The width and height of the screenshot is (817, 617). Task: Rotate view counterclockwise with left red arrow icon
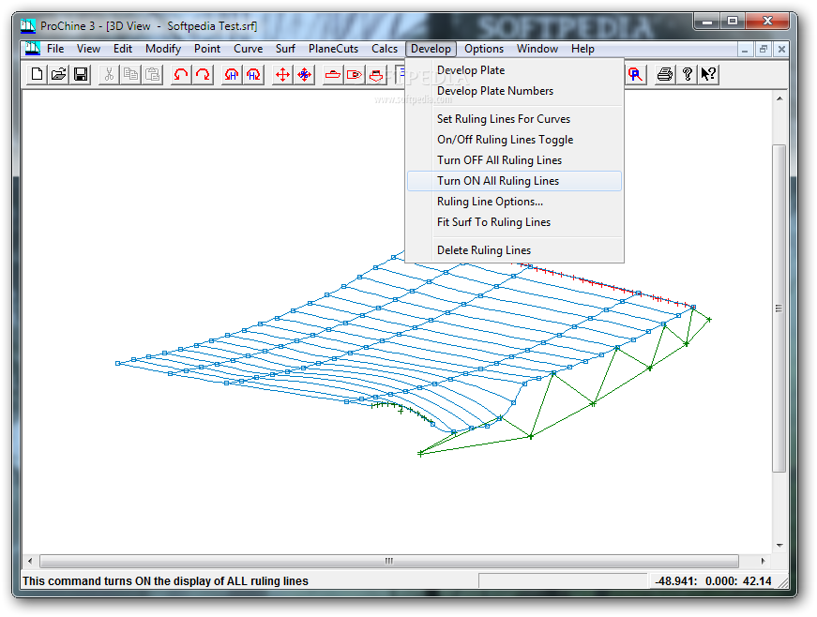(181, 74)
